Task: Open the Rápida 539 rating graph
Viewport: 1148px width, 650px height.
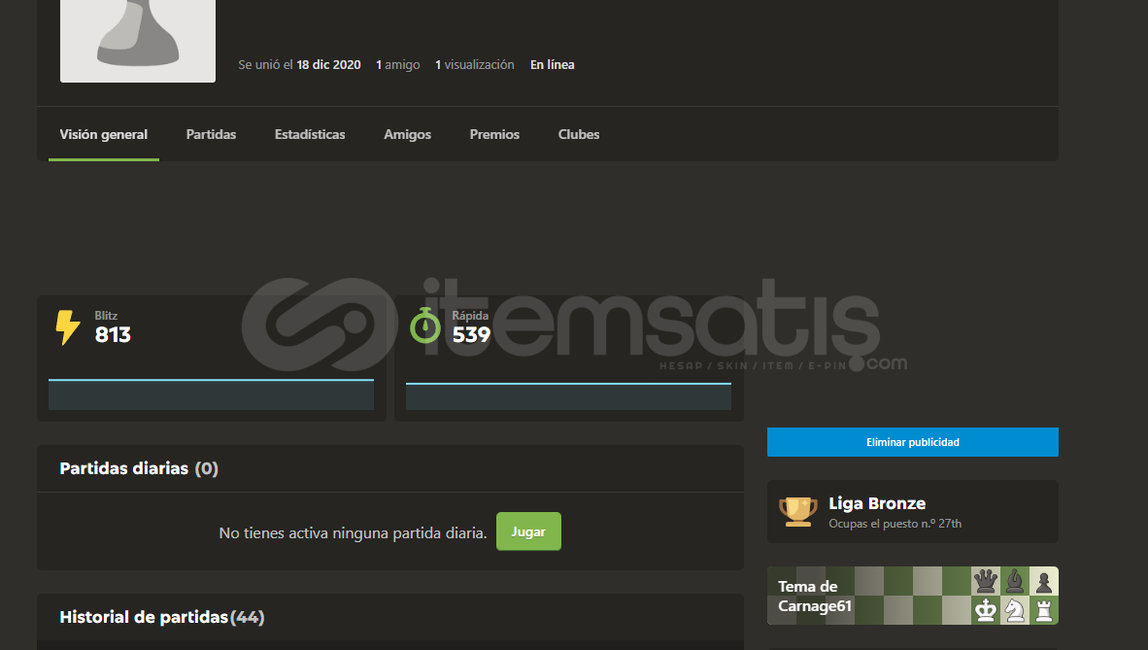Action: click(x=568, y=396)
